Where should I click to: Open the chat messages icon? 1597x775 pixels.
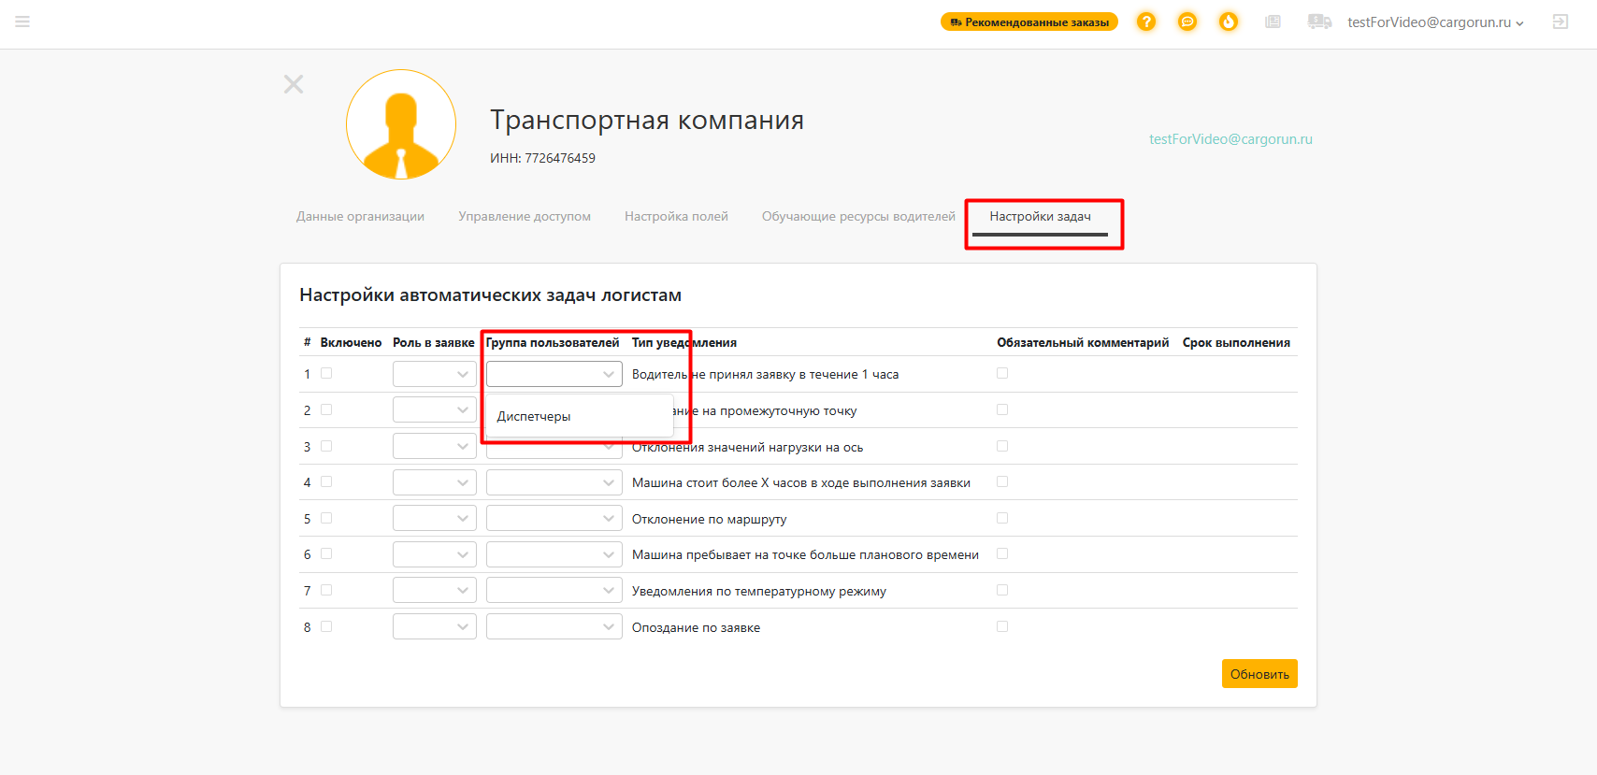click(1187, 22)
